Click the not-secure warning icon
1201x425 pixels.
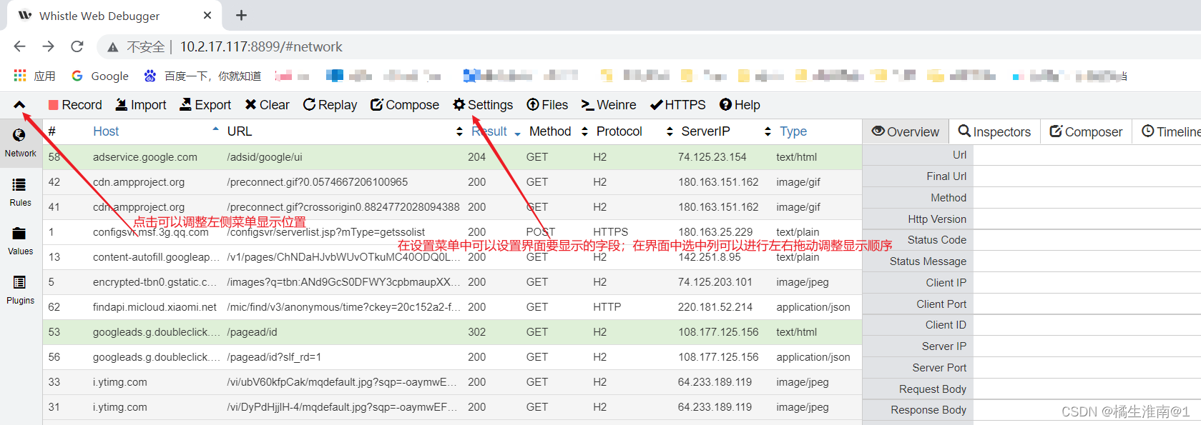click(x=113, y=47)
